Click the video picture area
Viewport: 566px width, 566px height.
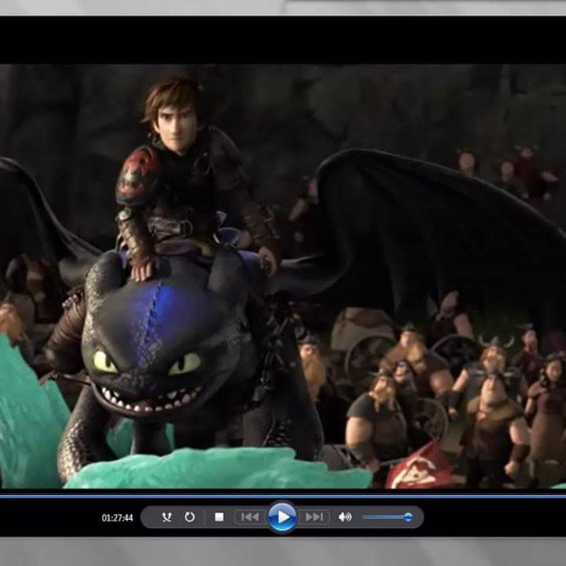(x=283, y=276)
